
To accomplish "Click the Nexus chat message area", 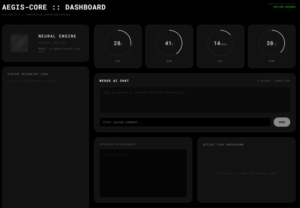I will (195, 100).
